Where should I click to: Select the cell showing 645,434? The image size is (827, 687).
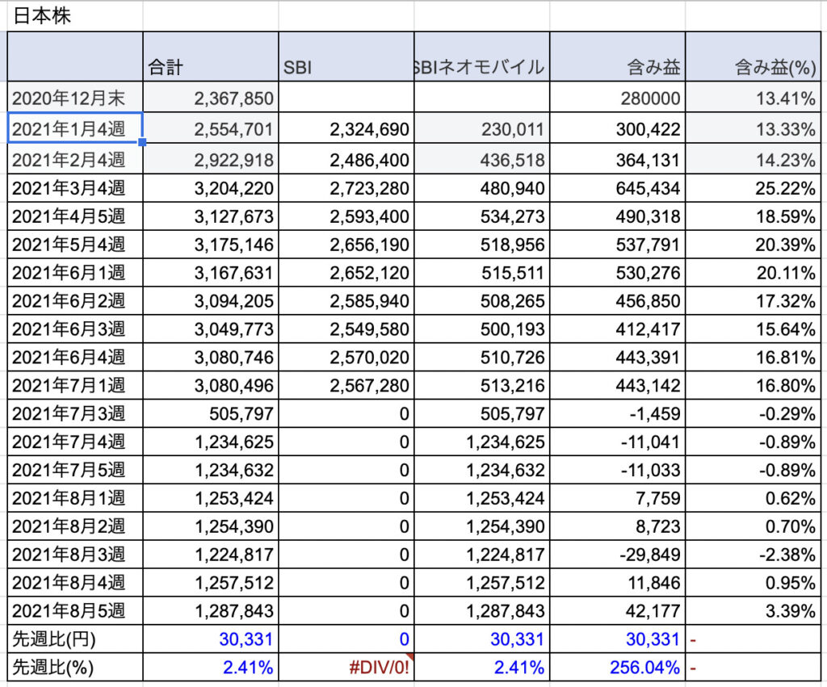[617, 188]
